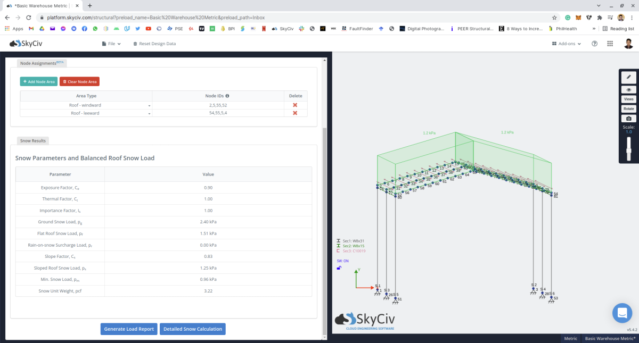This screenshot has width=639, height=343.
Task: Toggle the Node IDs info tooltip icon
Action: tap(228, 96)
